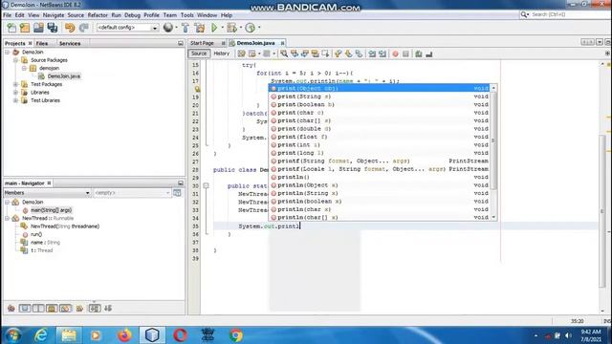The width and height of the screenshot is (612, 344).
Task: Open the Windows Start menu
Action: (13, 335)
